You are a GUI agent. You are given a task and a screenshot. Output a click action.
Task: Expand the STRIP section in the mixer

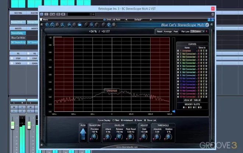click(18, 58)
